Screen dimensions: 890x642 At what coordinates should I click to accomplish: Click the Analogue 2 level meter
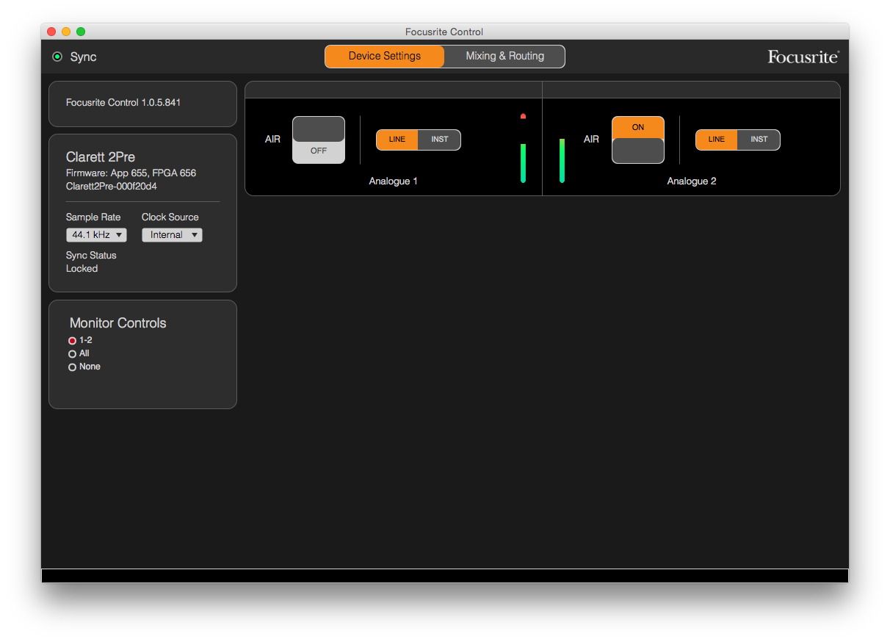click(x=562, y=160)
